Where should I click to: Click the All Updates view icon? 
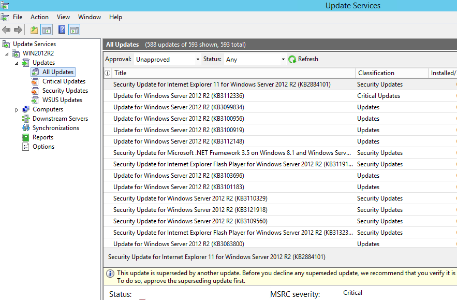pyautogui.click(x=35, y=72)
